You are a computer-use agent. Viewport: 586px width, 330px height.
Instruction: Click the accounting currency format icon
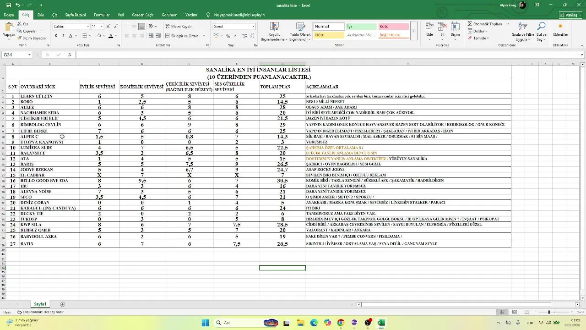click(216, 36)
